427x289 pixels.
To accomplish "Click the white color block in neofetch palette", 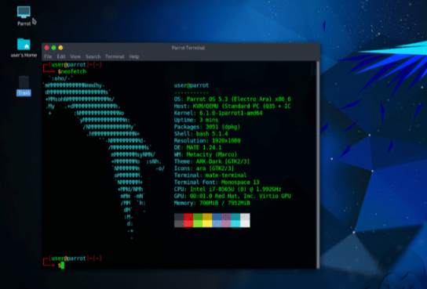I will click(245, 220).
